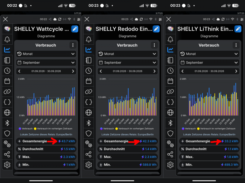Click the edit pencil beside SHELLY LiThink
Screen dimensions: 245x183
[238, 29]
